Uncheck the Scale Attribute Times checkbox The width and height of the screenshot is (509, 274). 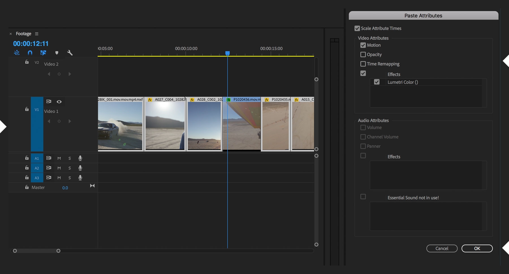[357, 28]
